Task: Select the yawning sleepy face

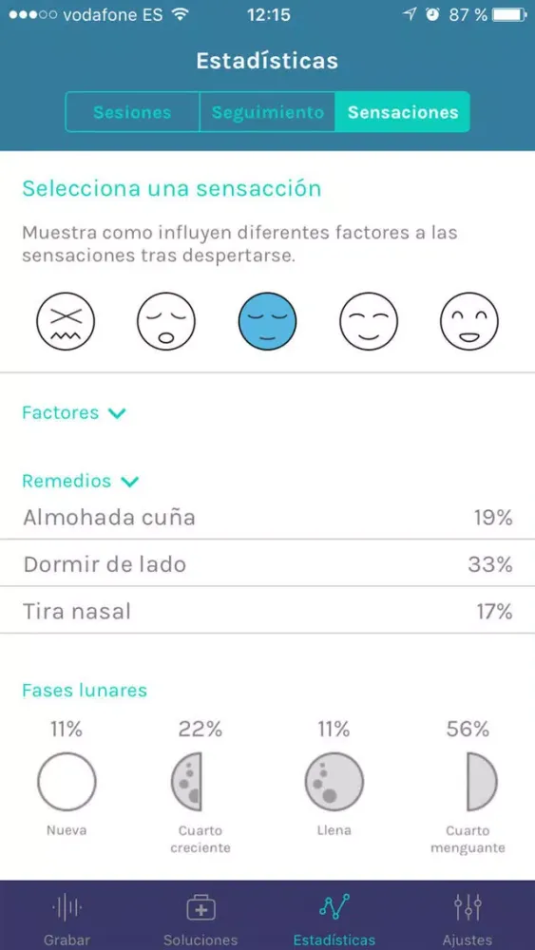Action: pyautogui.click(x=166, y=321)
